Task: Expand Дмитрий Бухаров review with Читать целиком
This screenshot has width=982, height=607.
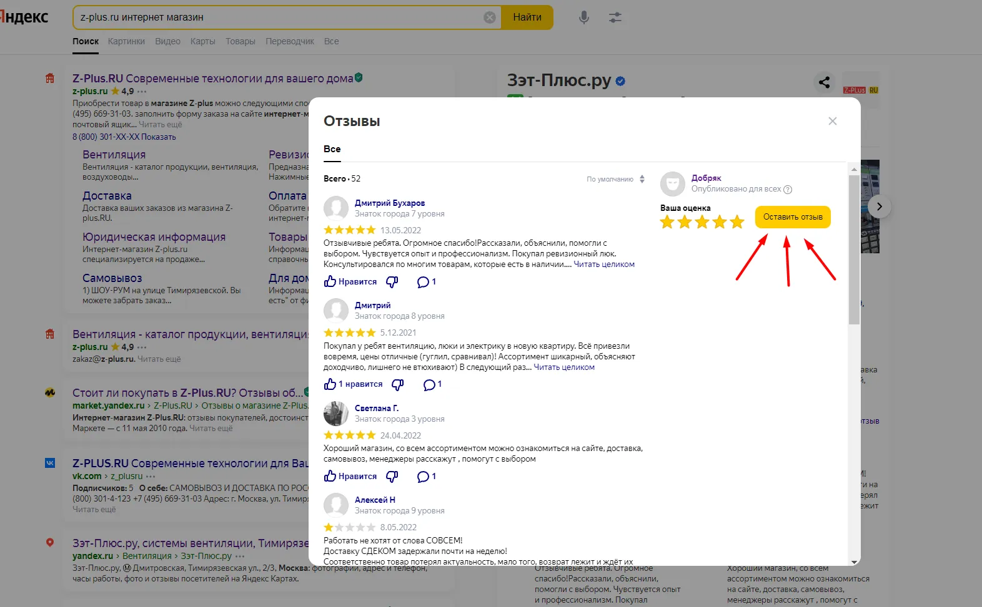Action: coord(604,265)
